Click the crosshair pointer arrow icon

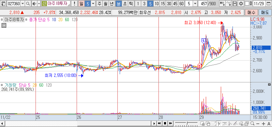coord(219,123)
